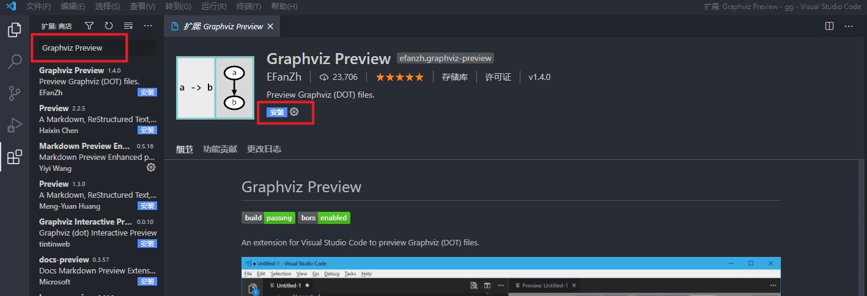Open the Source Control view
The image size is (867, 296).
(15, 93)
